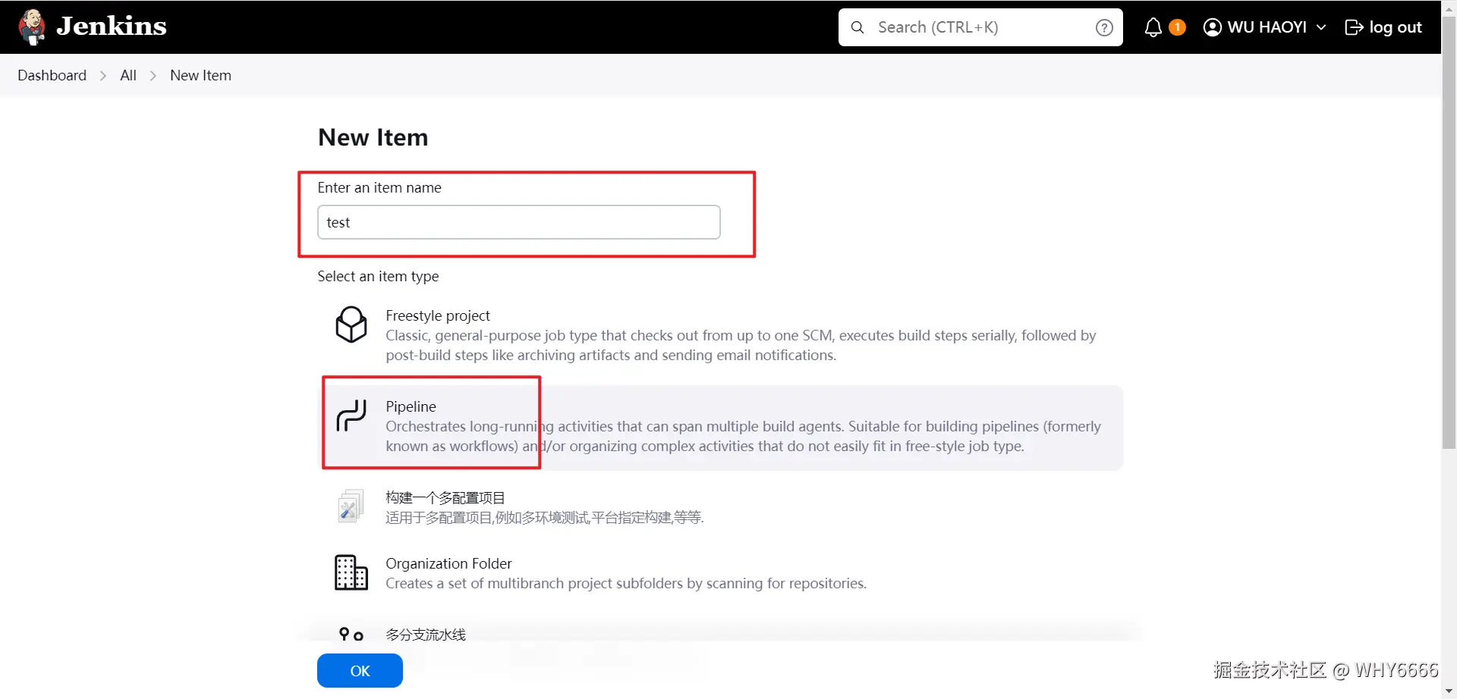The height and width of the screenshot is (699, 1457).
Task: Click the 适用于多配置项目 description text
Action: click(x=545, y=517)
